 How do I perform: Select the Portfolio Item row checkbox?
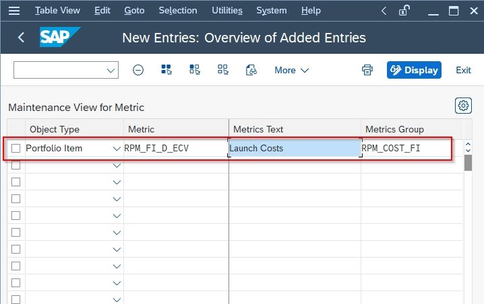tap(16, 148)
